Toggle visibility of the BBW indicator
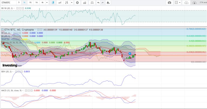The width and height of the screenshot is (207, 109). (x=16, y=71)
